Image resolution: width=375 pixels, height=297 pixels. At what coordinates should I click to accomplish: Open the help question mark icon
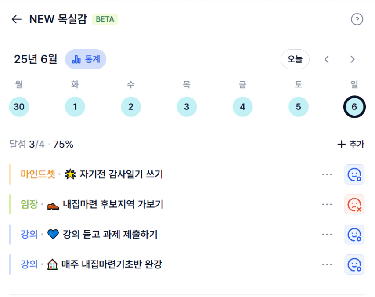coord(357,19)
